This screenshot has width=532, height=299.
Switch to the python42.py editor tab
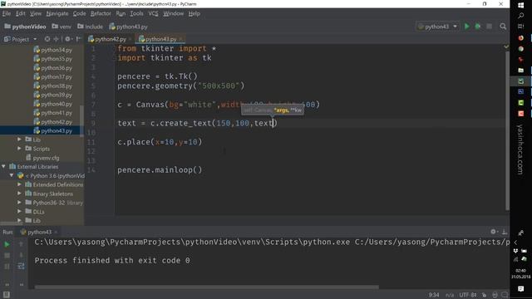tap(110, 39)
